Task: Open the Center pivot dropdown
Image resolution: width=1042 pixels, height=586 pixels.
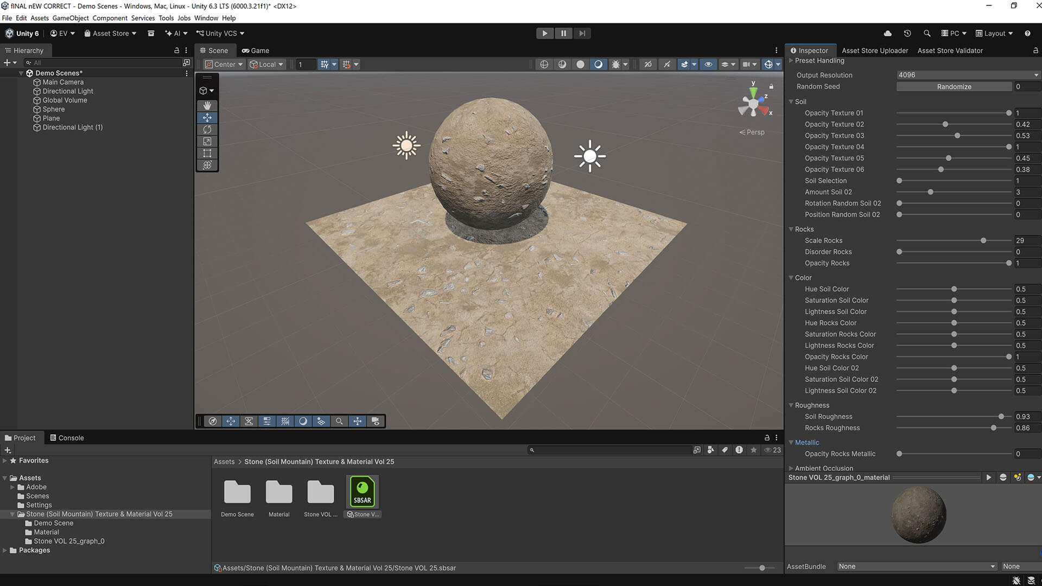Action: [224, 64]
